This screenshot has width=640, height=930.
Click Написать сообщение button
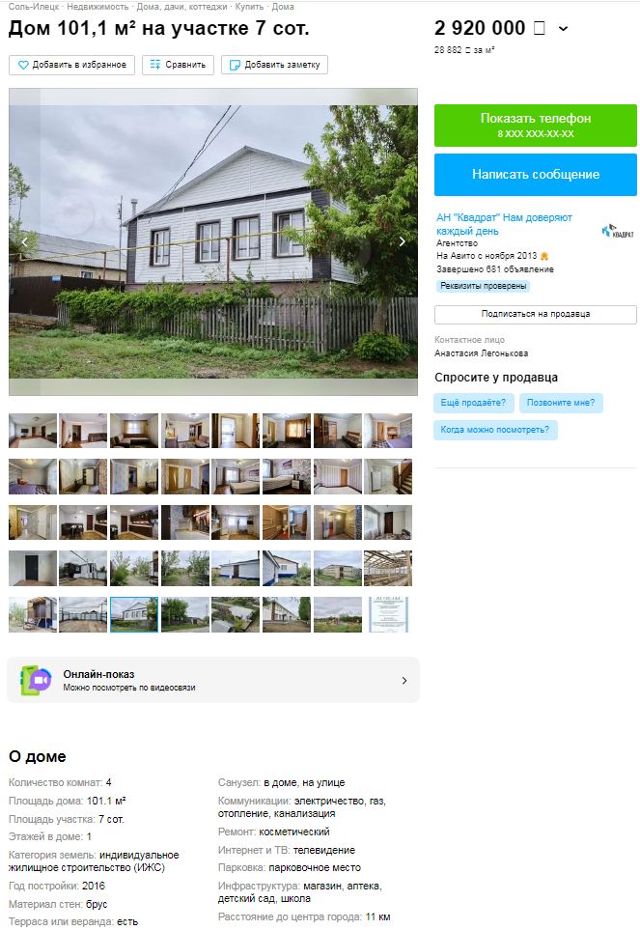click(x=535, y=175)
